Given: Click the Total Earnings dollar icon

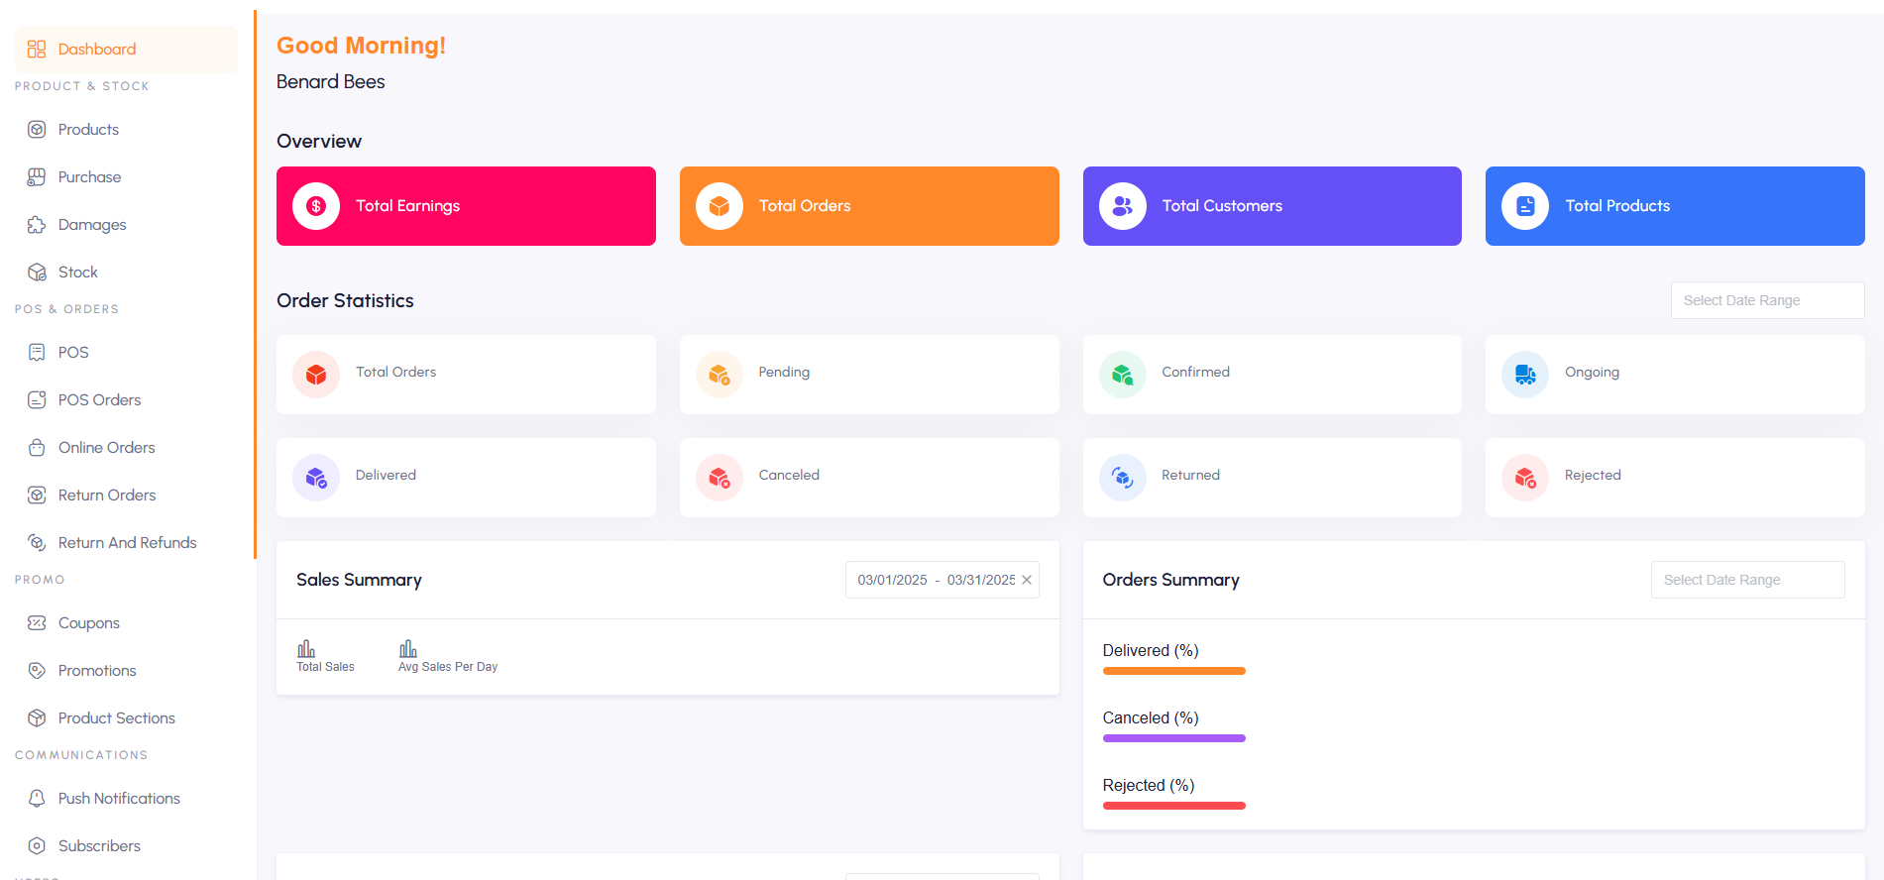Looking at the screenshot, I should (316, 206).
